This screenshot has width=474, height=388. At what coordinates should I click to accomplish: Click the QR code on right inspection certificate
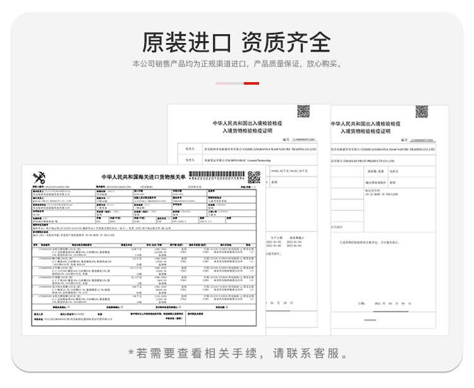tap(422, 112)
